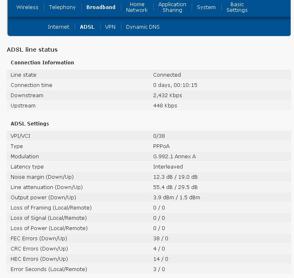Click the ADSL sub-menu item

pyautogui.click(x=87, y=27)
